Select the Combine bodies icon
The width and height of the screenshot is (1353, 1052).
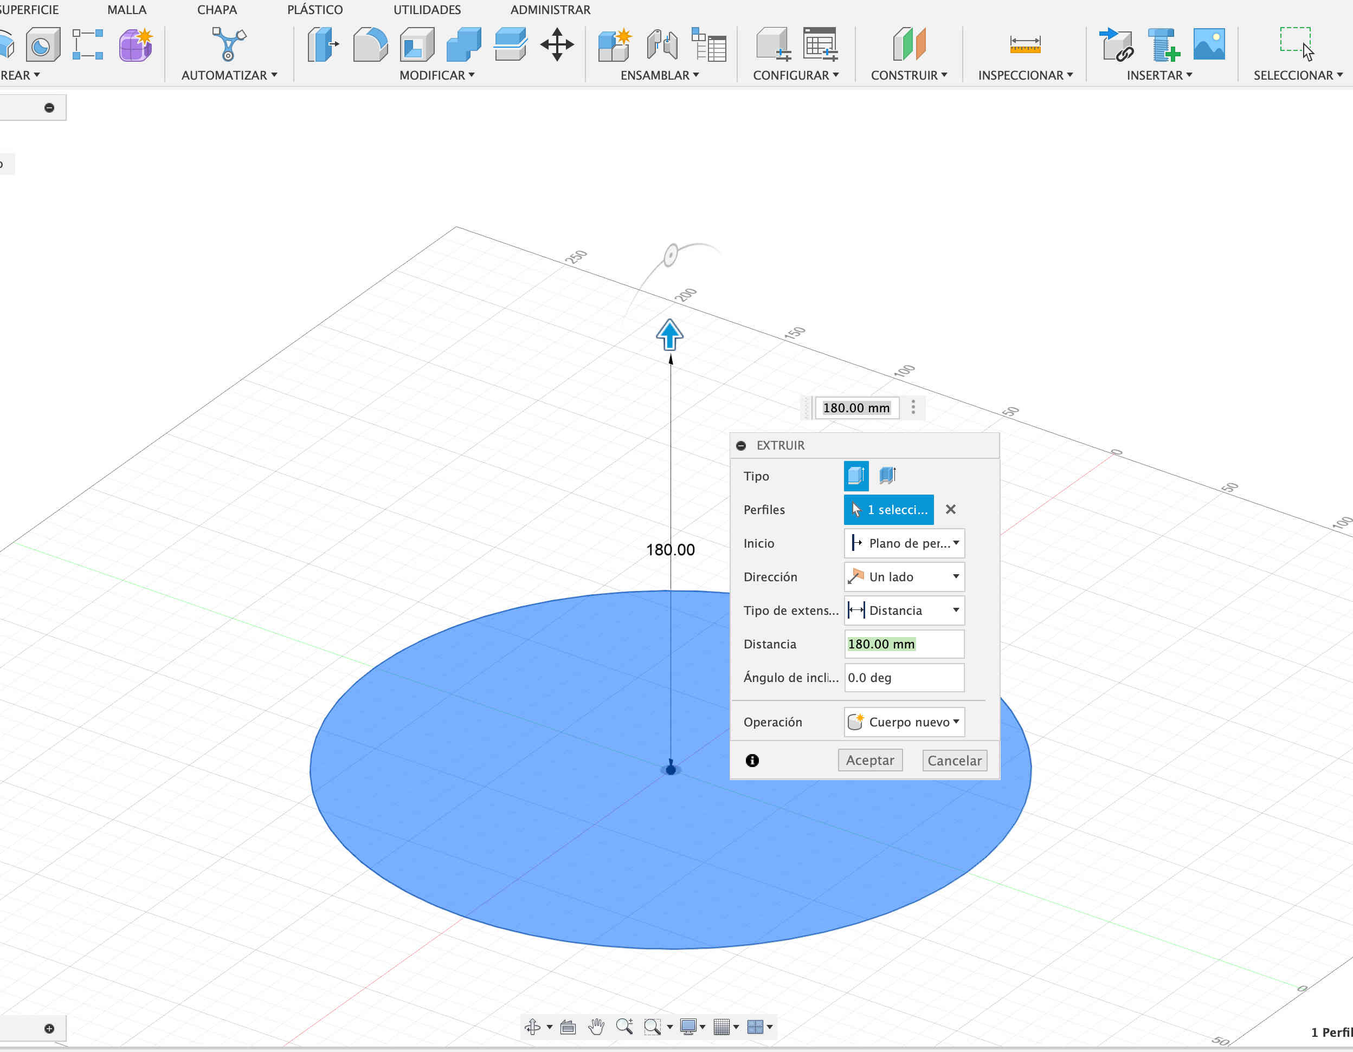[463, 44]
